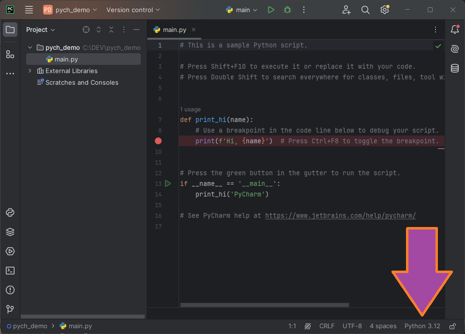Open the Version control dropdown
Image resolution: width=465 pixels, height=334 pixels.
click(133, 10)
